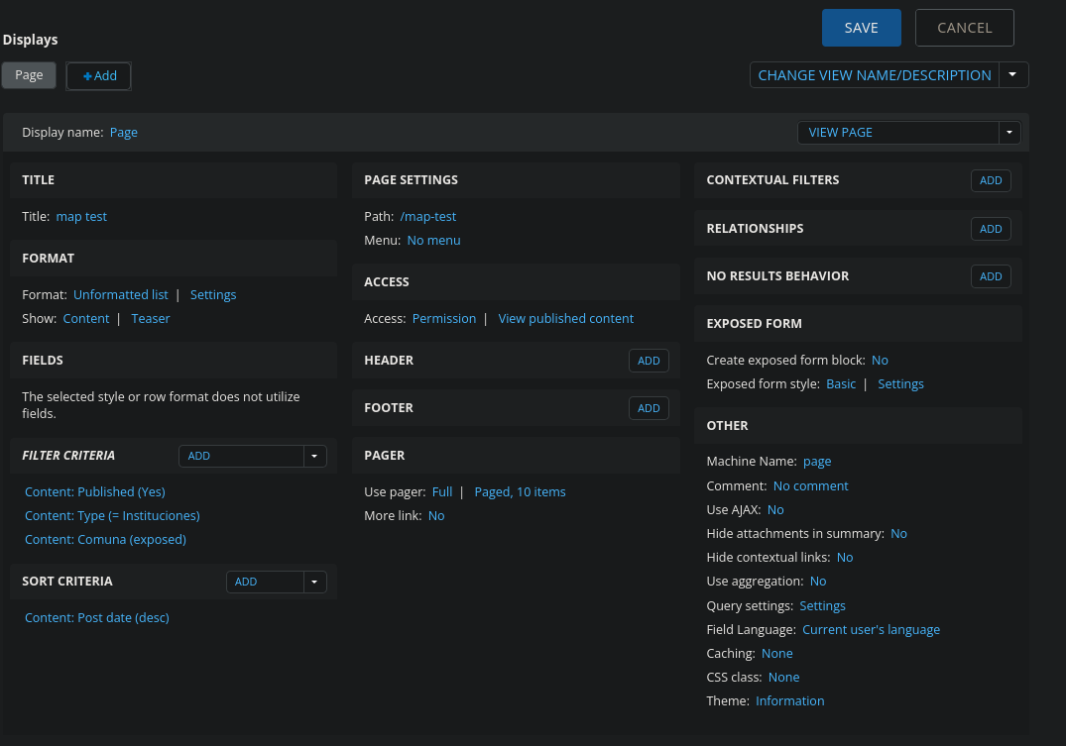
Task: Open Sort Criteria Add dropdown arrow
Action: [314, 582]
